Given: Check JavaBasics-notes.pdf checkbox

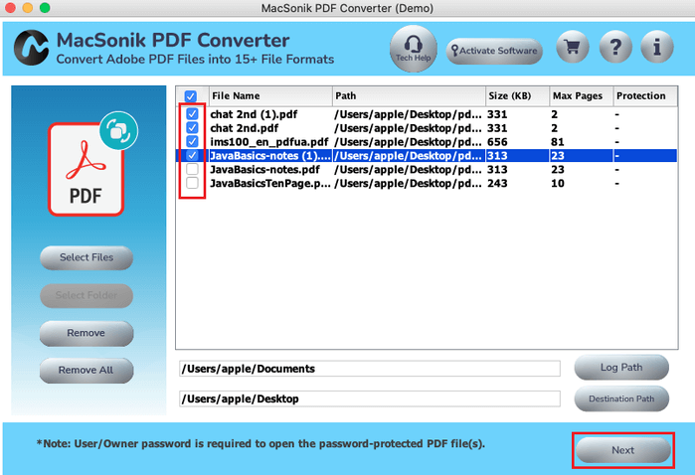Looking at the screenshot, I should click(192, 169).
